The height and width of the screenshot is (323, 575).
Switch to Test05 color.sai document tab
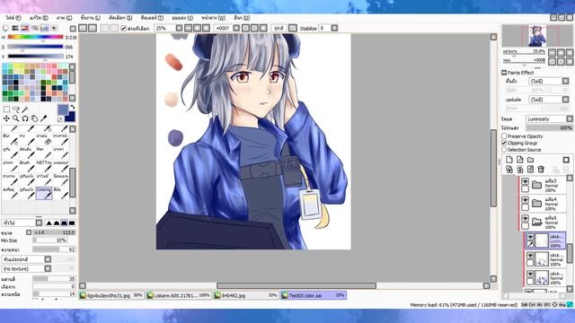coord(314,295)
